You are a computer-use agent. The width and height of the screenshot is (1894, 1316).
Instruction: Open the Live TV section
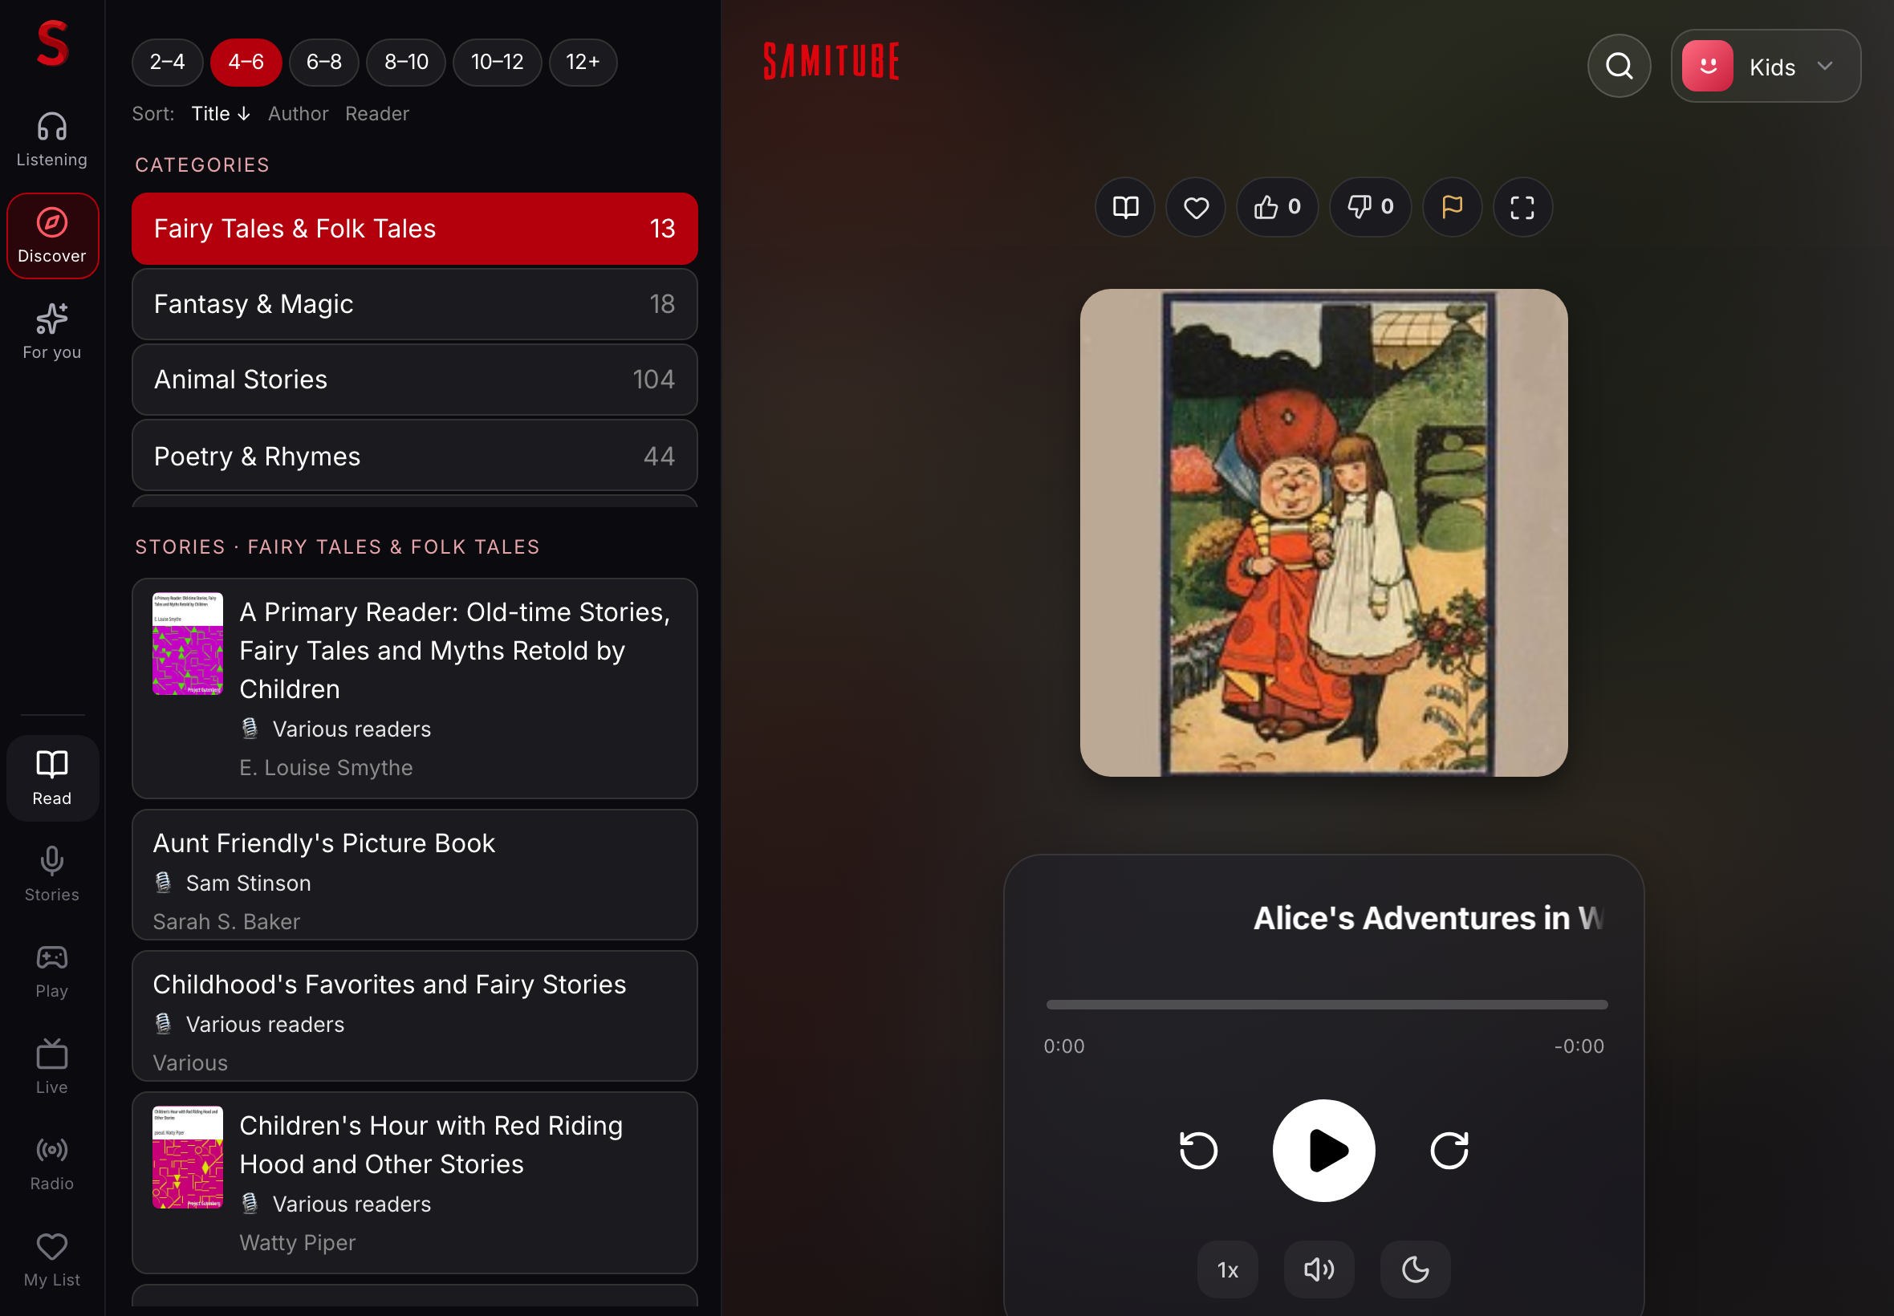pos(52,1066)
